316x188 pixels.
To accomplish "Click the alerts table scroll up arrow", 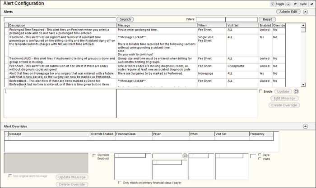I will (303, 25).
